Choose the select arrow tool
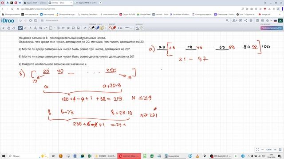The image size is (284, 159). (x=4, y=28)
